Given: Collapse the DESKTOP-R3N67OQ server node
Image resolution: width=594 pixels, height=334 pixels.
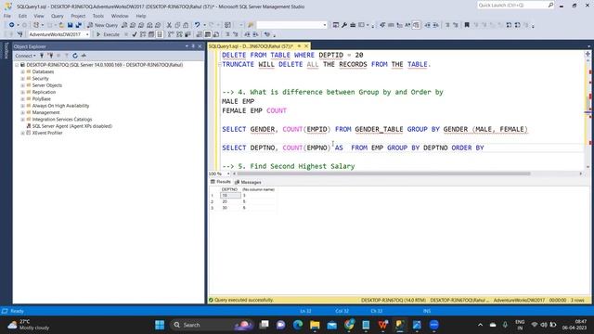Looking at the screenshot, I should [17, 65].
